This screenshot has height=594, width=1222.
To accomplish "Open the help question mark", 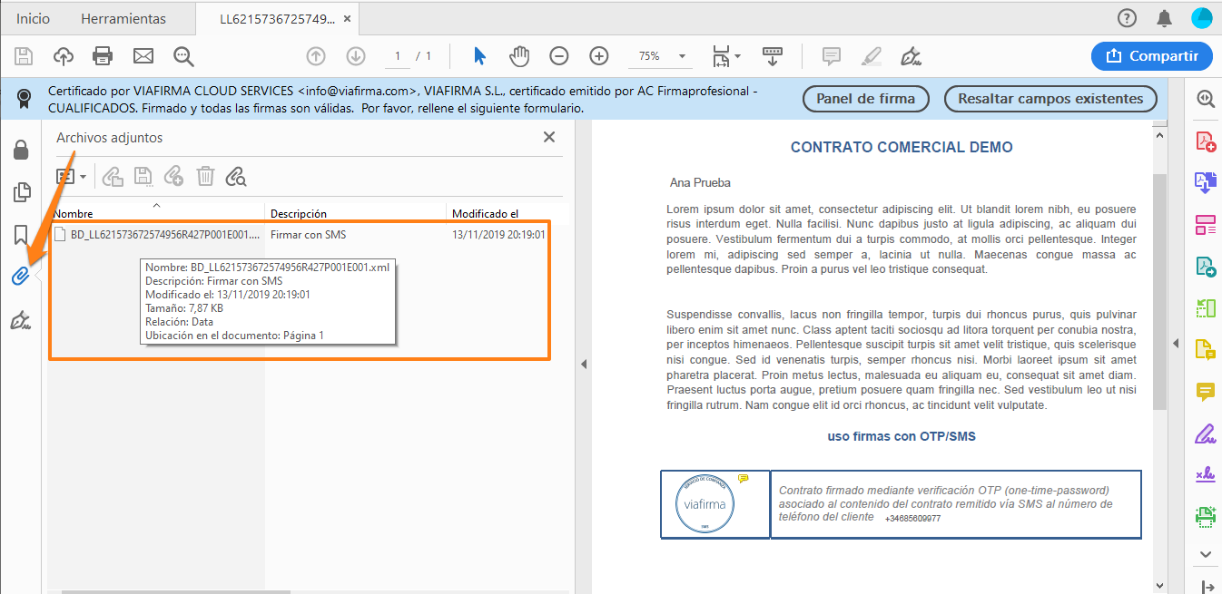I will coord(1127,18).
